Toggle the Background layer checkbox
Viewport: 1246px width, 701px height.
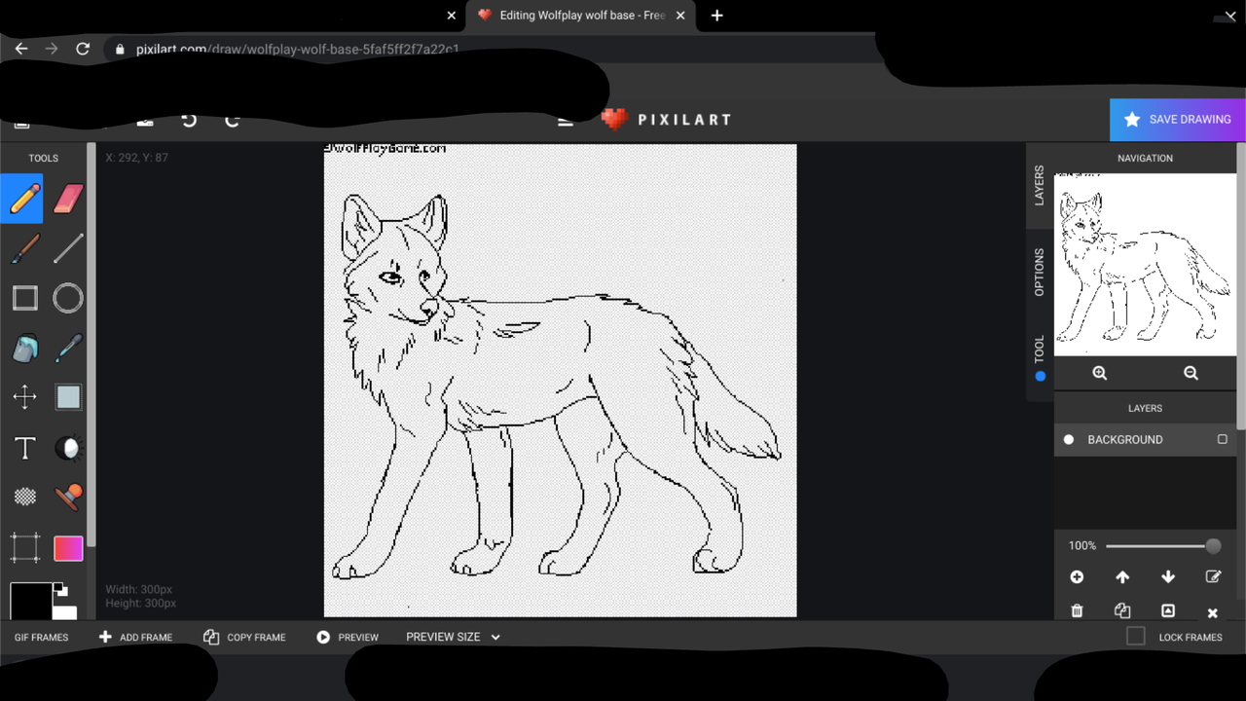point(1223,439)
